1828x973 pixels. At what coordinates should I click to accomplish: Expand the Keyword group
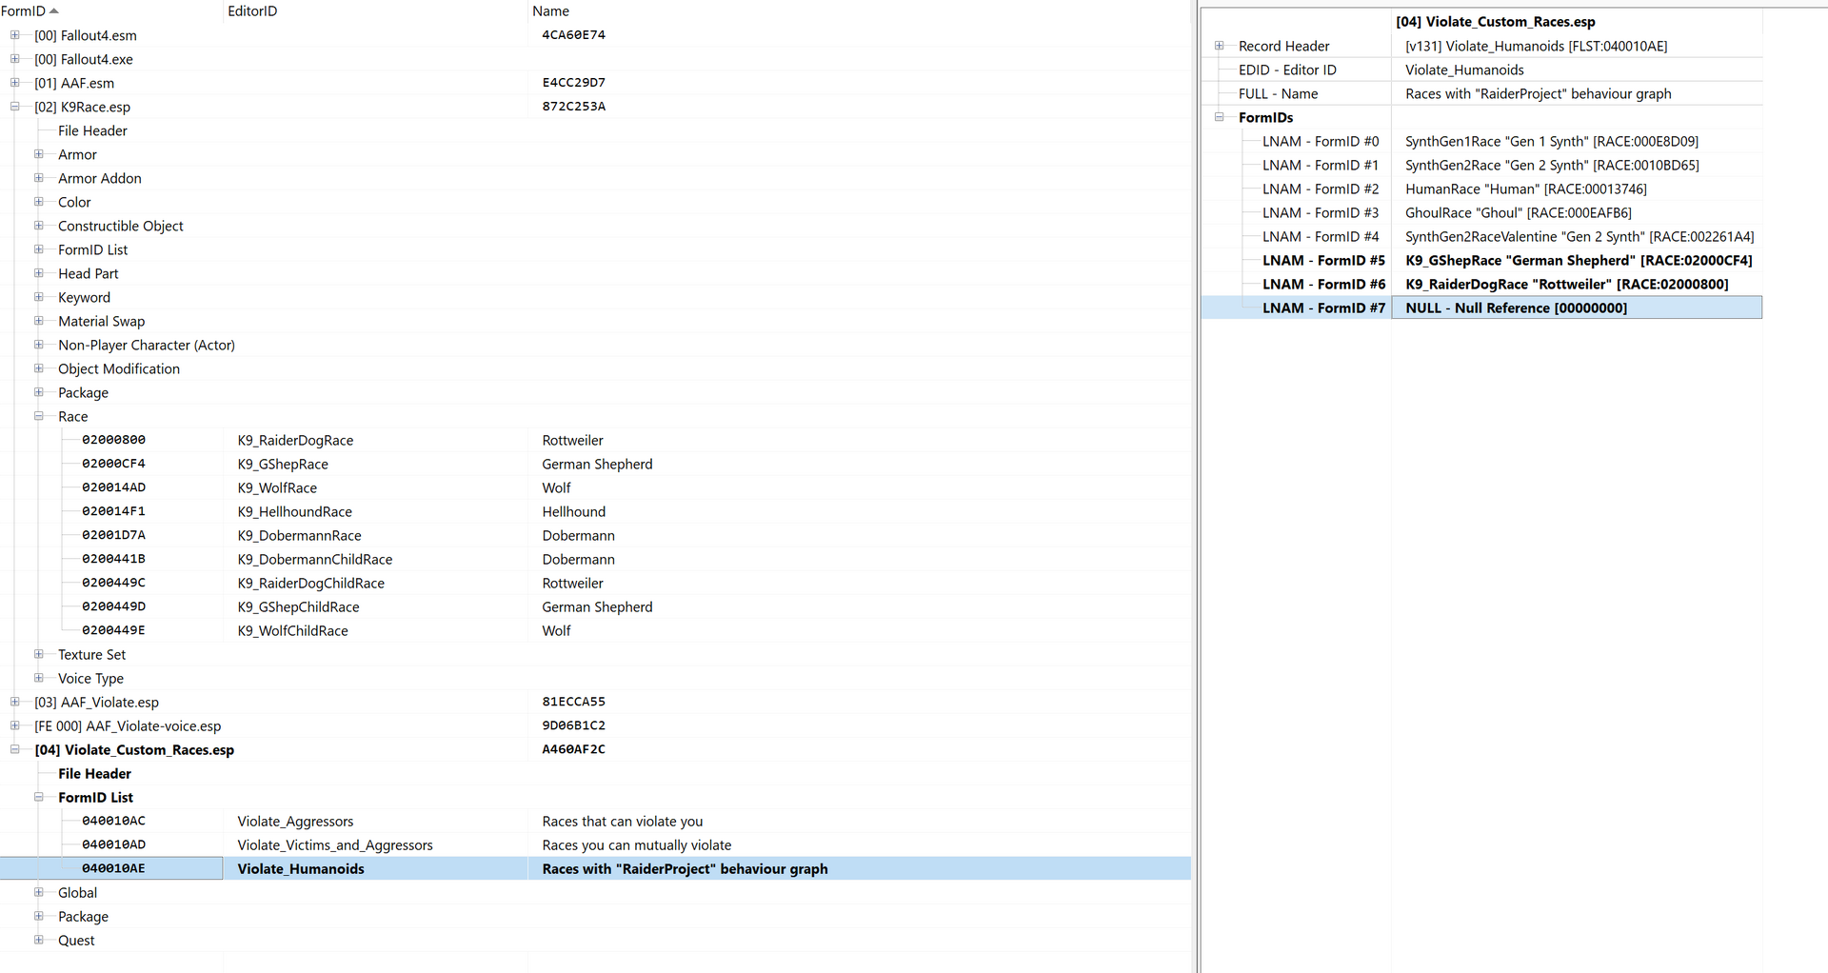tap(38, 297)
